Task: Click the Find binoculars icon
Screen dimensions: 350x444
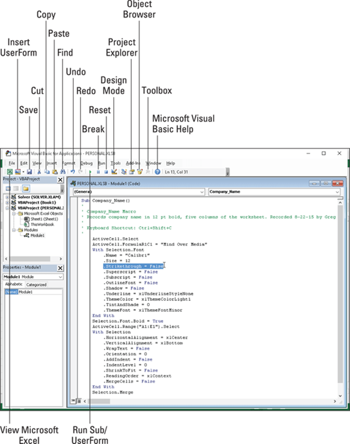Action: pos(63,172)
